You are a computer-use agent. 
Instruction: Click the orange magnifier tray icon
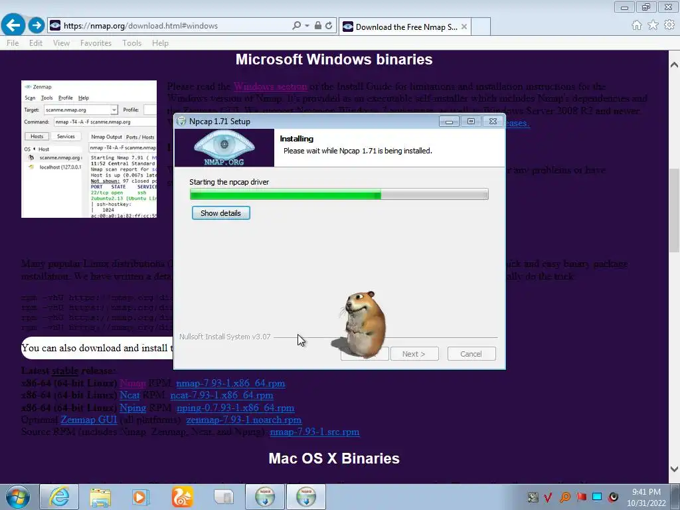[x=564, y=497]
